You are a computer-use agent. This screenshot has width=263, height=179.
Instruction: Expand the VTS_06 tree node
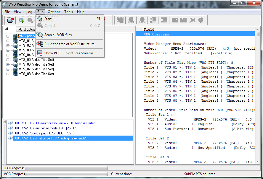click(x=8, y=64)
